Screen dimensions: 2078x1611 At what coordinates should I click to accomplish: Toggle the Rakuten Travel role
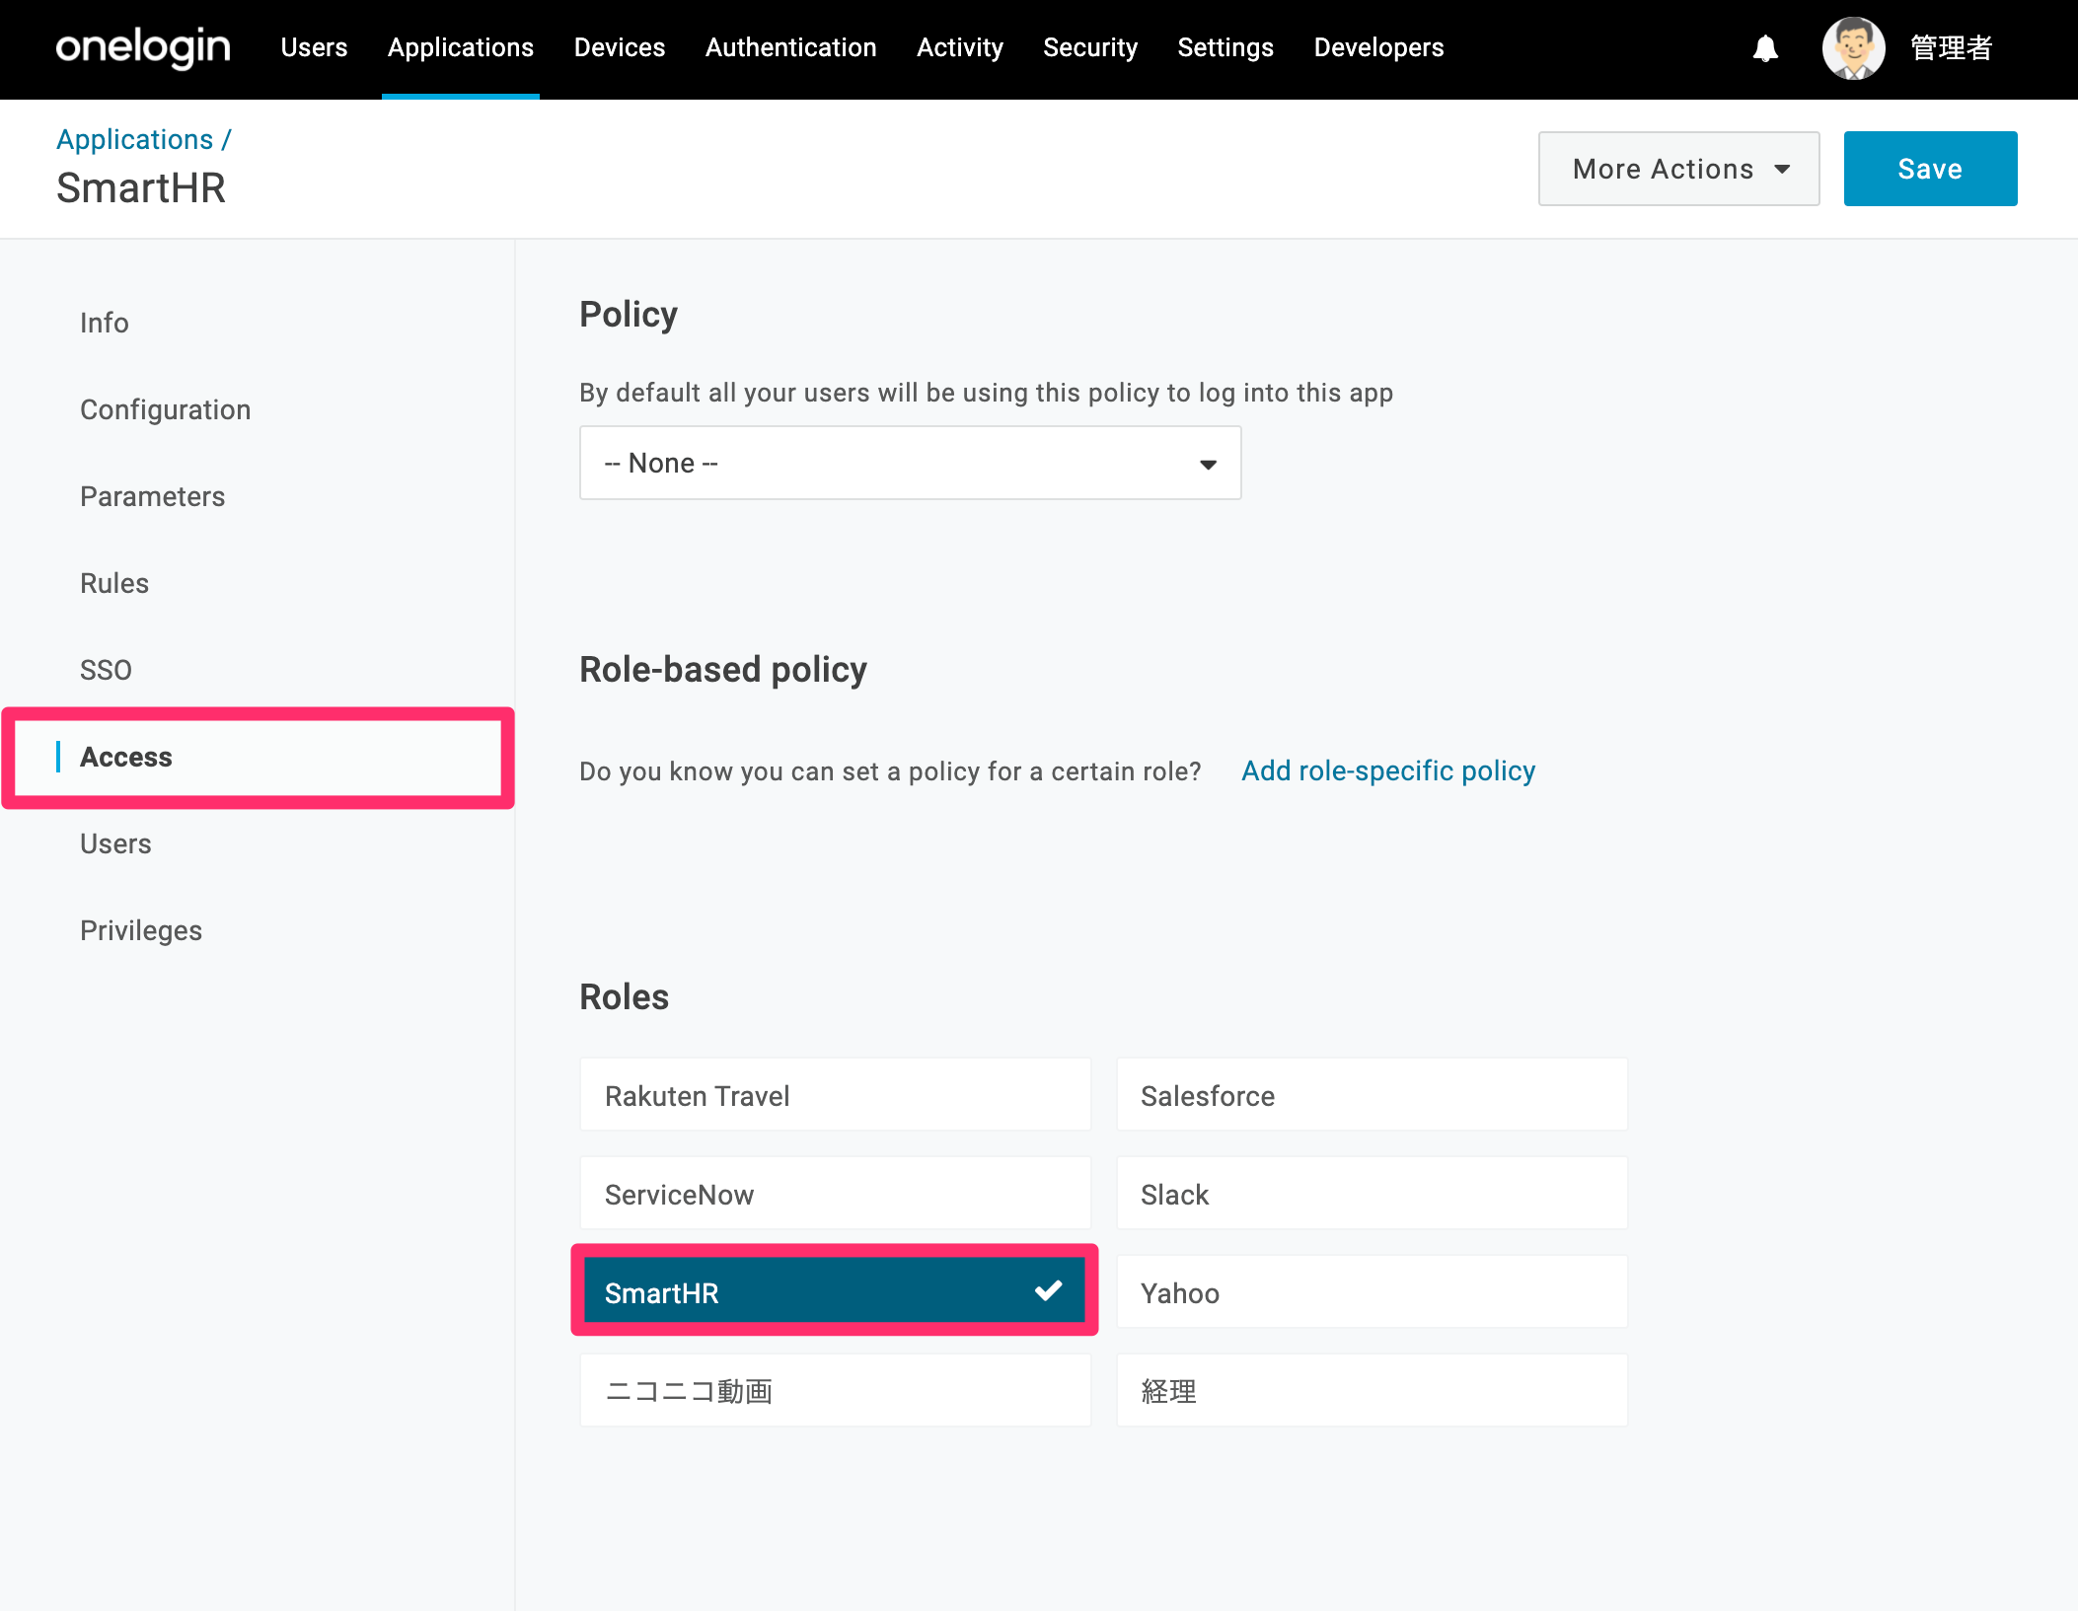[x=835, y=1095]
